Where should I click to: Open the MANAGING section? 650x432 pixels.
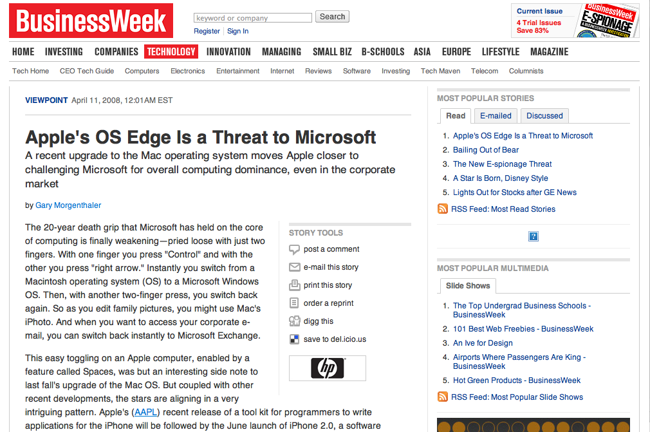pyautogui.click(x=282, y=52)
